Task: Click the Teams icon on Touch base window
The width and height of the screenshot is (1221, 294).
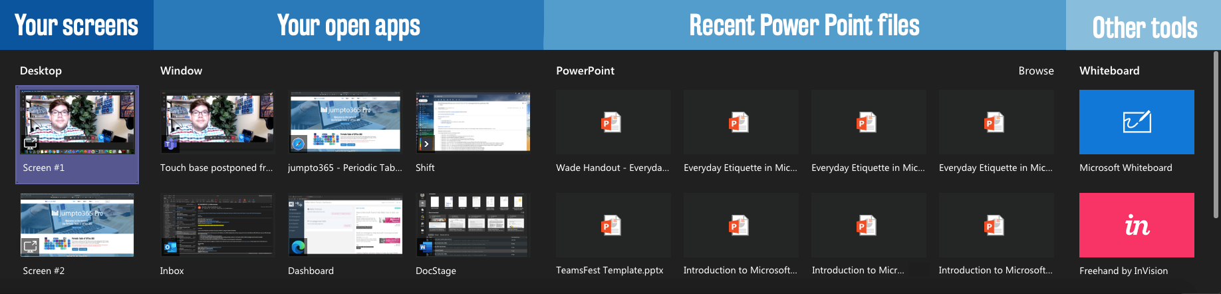Action: [x=170, y=144]
